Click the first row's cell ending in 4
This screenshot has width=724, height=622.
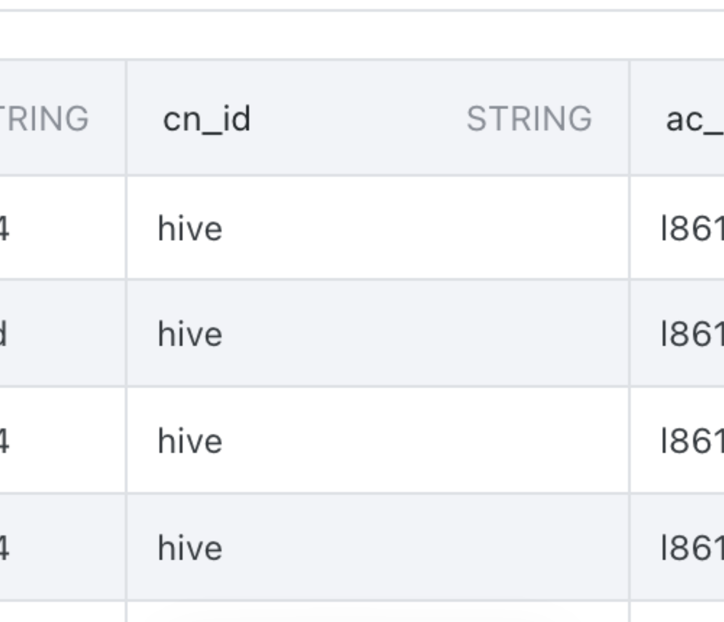[x=4, y=229]
